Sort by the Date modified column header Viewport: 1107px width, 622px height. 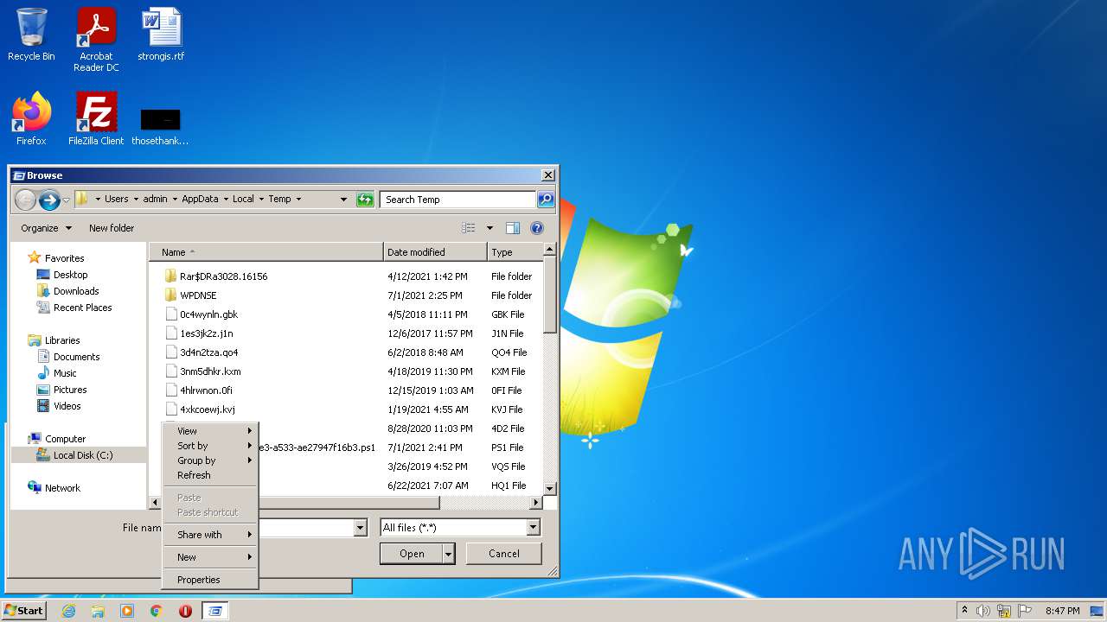[435, 252]
